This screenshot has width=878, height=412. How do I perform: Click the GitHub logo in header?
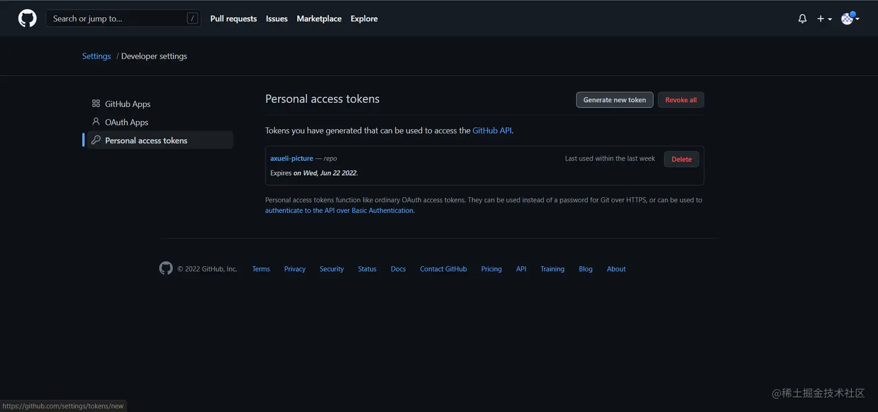click(27, 19)
